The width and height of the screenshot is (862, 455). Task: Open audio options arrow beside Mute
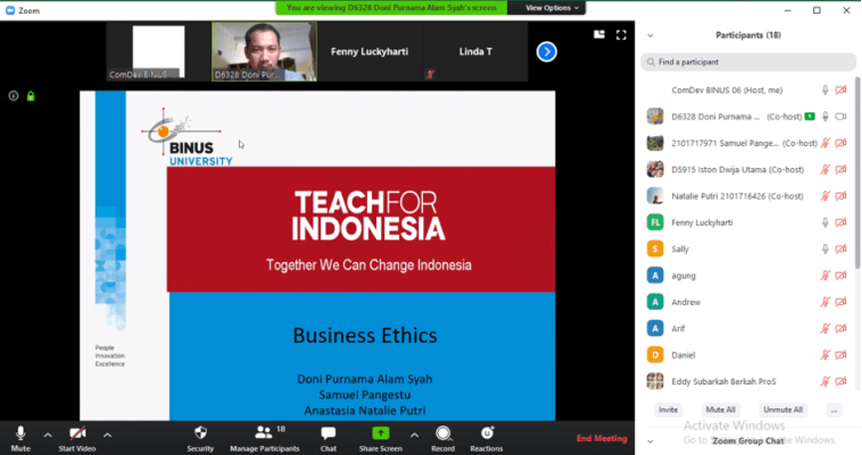[x=48, y=435]
